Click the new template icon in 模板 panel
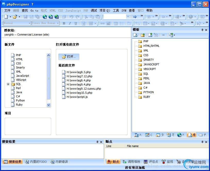Screen dimensions: 210x171 (135, 35)
